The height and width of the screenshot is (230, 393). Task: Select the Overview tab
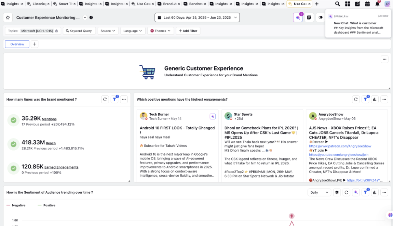coord(17,44)
